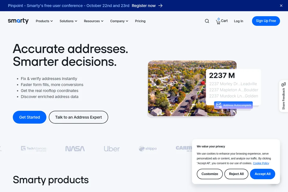Expand the Resources dropdown menu
The width and height of the screenshot is (288, 192).
(x=94, y=21)
